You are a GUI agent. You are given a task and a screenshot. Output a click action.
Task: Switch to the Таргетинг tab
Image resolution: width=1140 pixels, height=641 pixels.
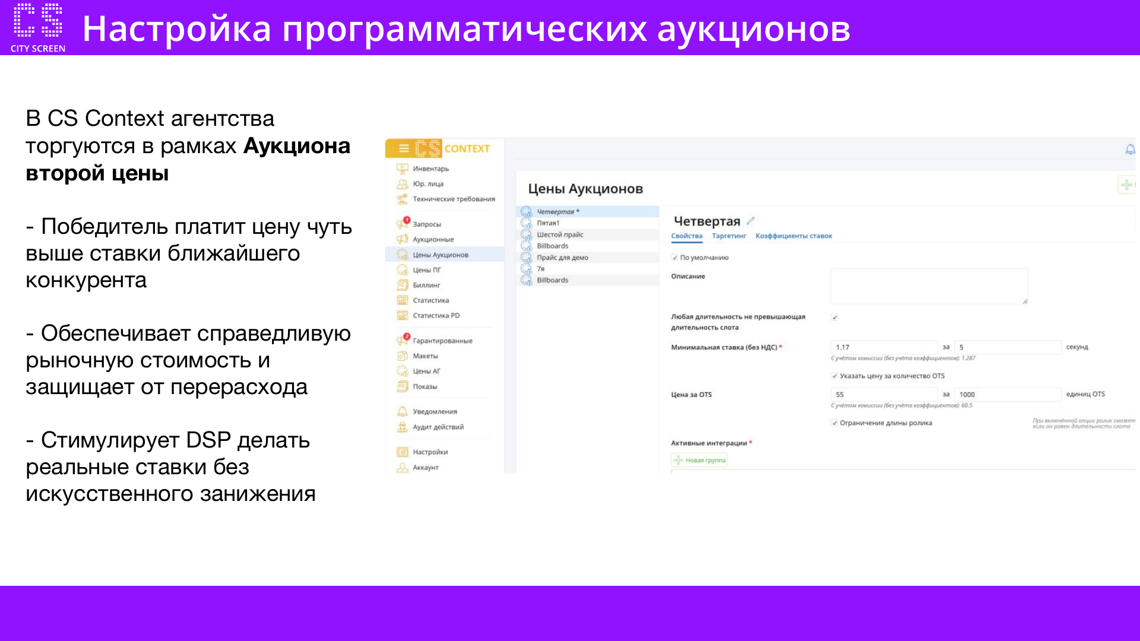point(729,236)
